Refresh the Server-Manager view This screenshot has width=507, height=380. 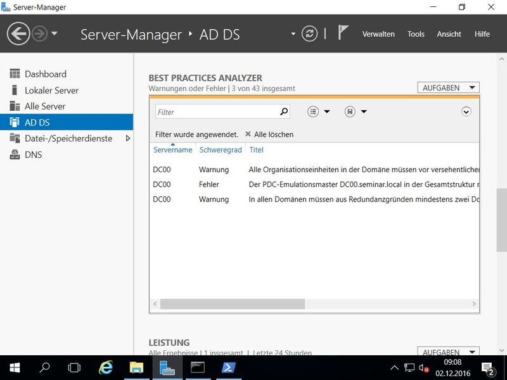click(309, 34)
